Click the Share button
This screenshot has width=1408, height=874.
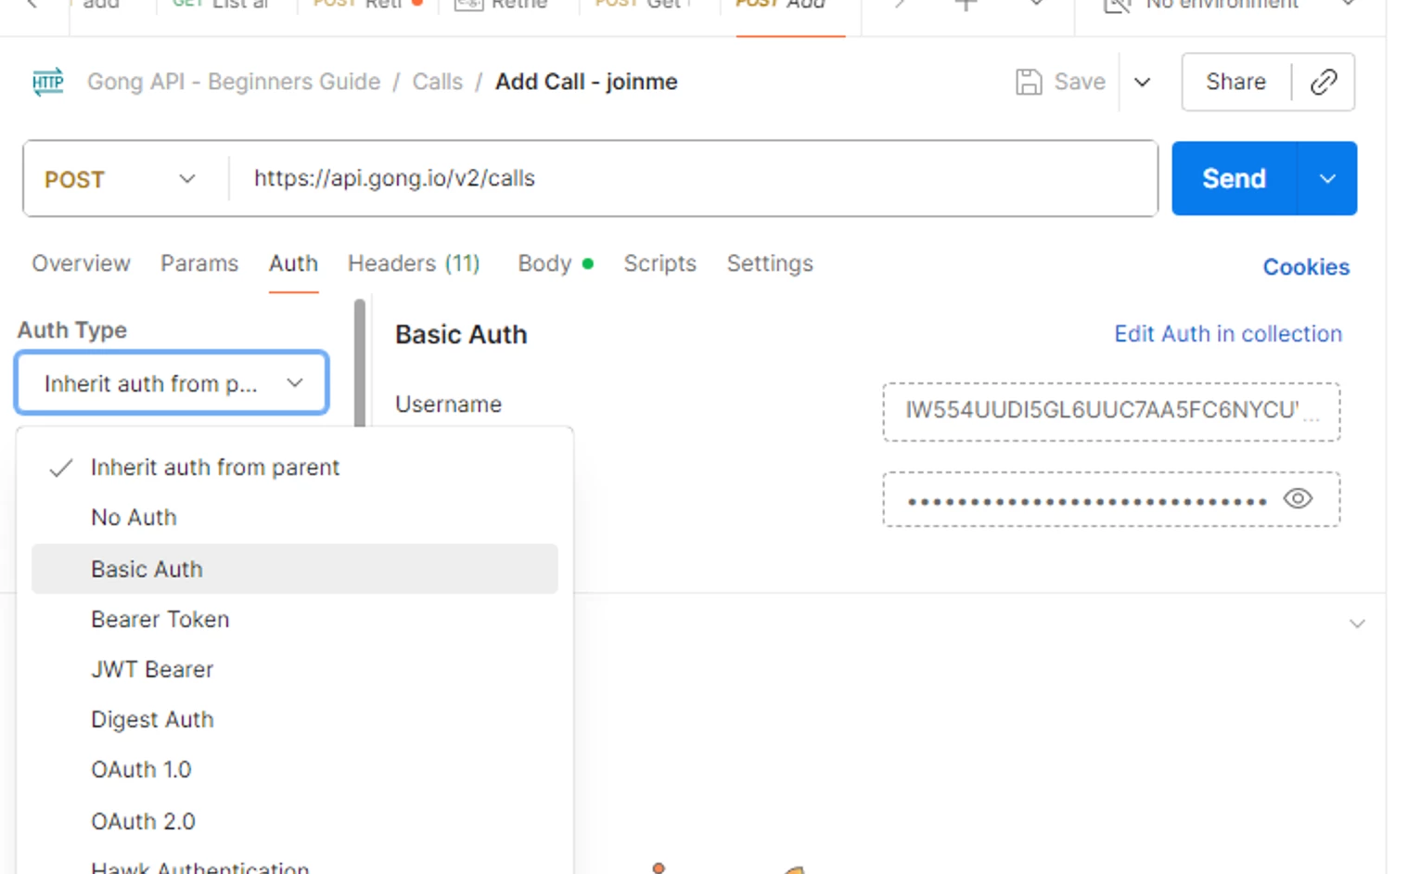point(1235,82)
